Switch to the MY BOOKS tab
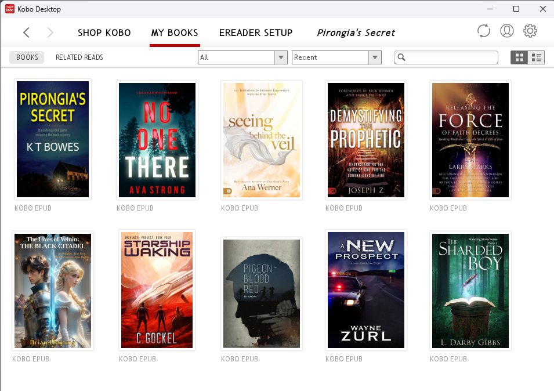Image resolution: width=554 pixels, height=391 pixels. 175,33
